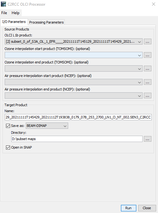Switch to Processing Parameters tab
The height and width of the screenshot is (213, 158).
tap(46, 22)
